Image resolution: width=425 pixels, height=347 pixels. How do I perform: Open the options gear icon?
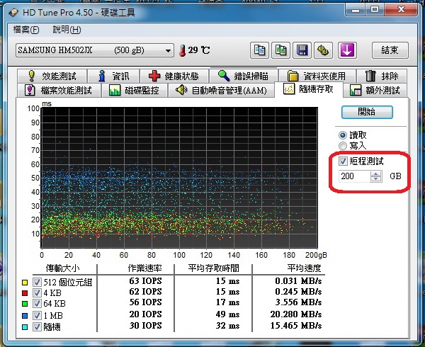click(x=323, y=50)
